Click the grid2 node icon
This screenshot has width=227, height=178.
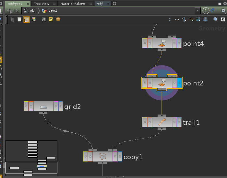tap(43, 106)
